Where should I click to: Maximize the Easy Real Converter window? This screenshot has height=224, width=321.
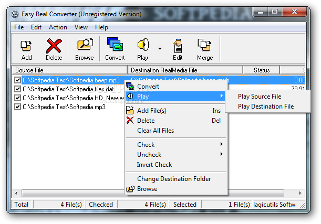pos(275,12)
